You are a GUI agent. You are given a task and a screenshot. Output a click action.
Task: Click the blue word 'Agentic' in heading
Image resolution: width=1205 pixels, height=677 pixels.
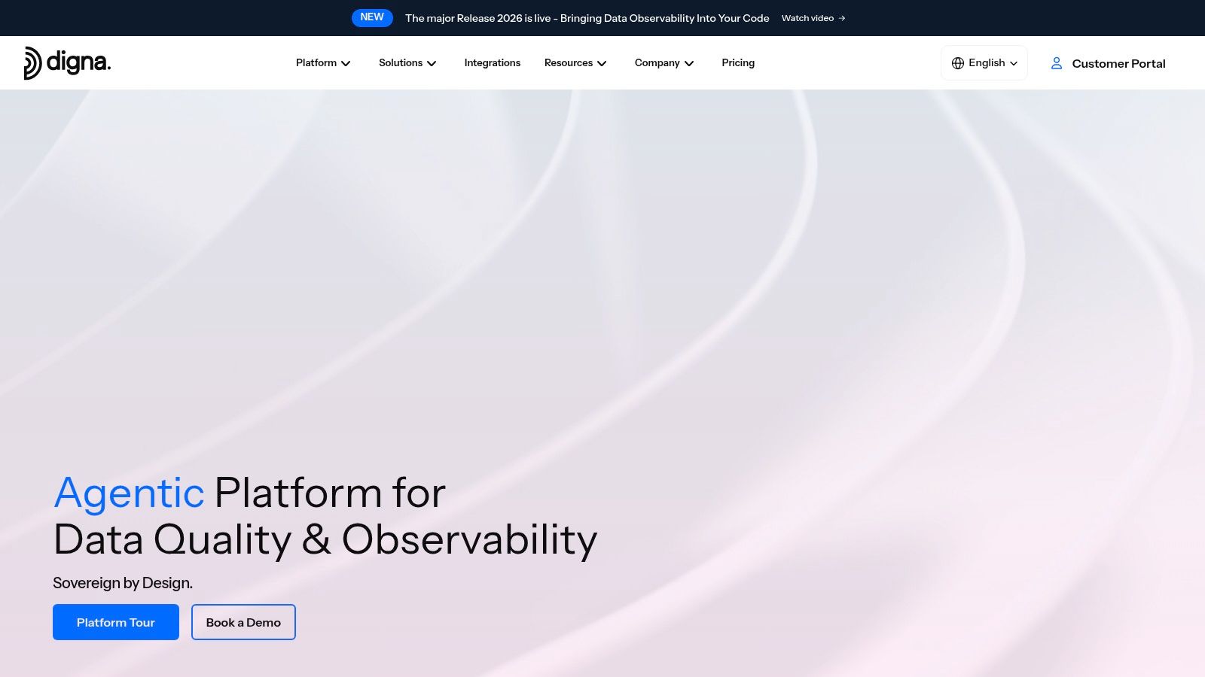pyautogui.click(x=129, y=494)
